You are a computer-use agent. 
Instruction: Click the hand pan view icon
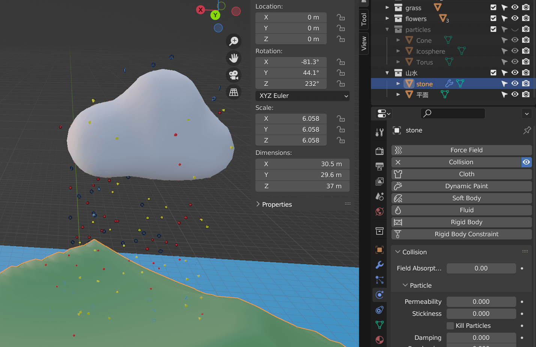(234, 58)
